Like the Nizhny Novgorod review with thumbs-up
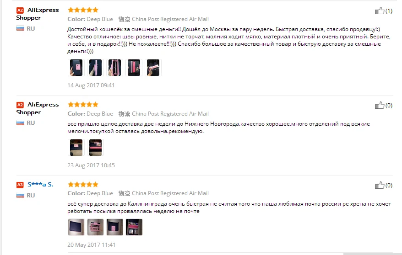402x255 pixels. [380, 106]
